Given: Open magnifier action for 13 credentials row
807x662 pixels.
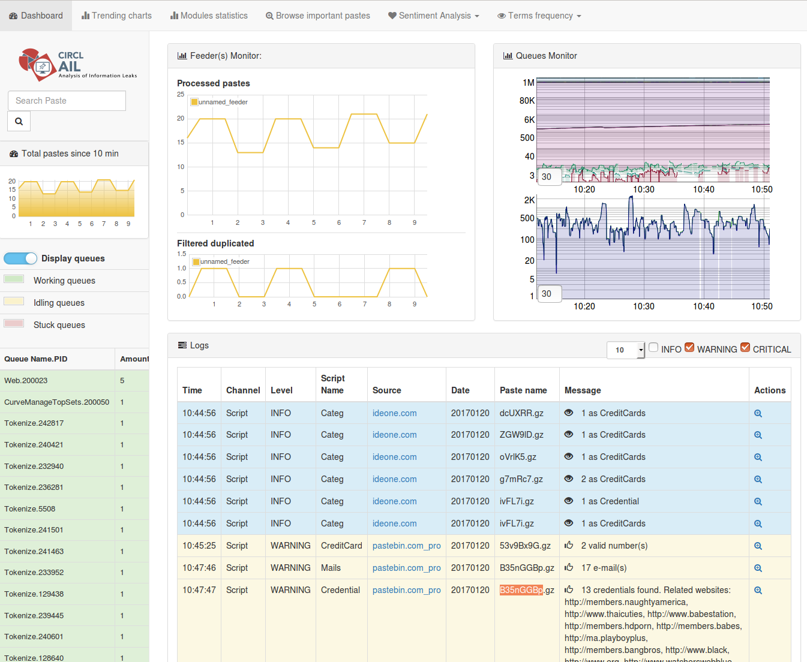Looking at the screenshot, I should 758,590.
